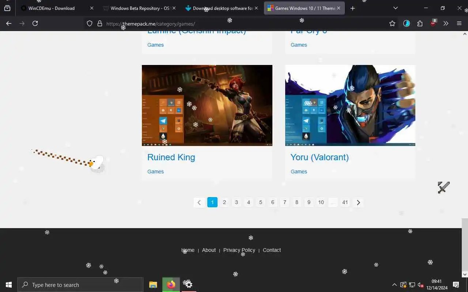This screenshot has height=292, width=468.
Task: Go to pagination page 7
Action: 285,202
